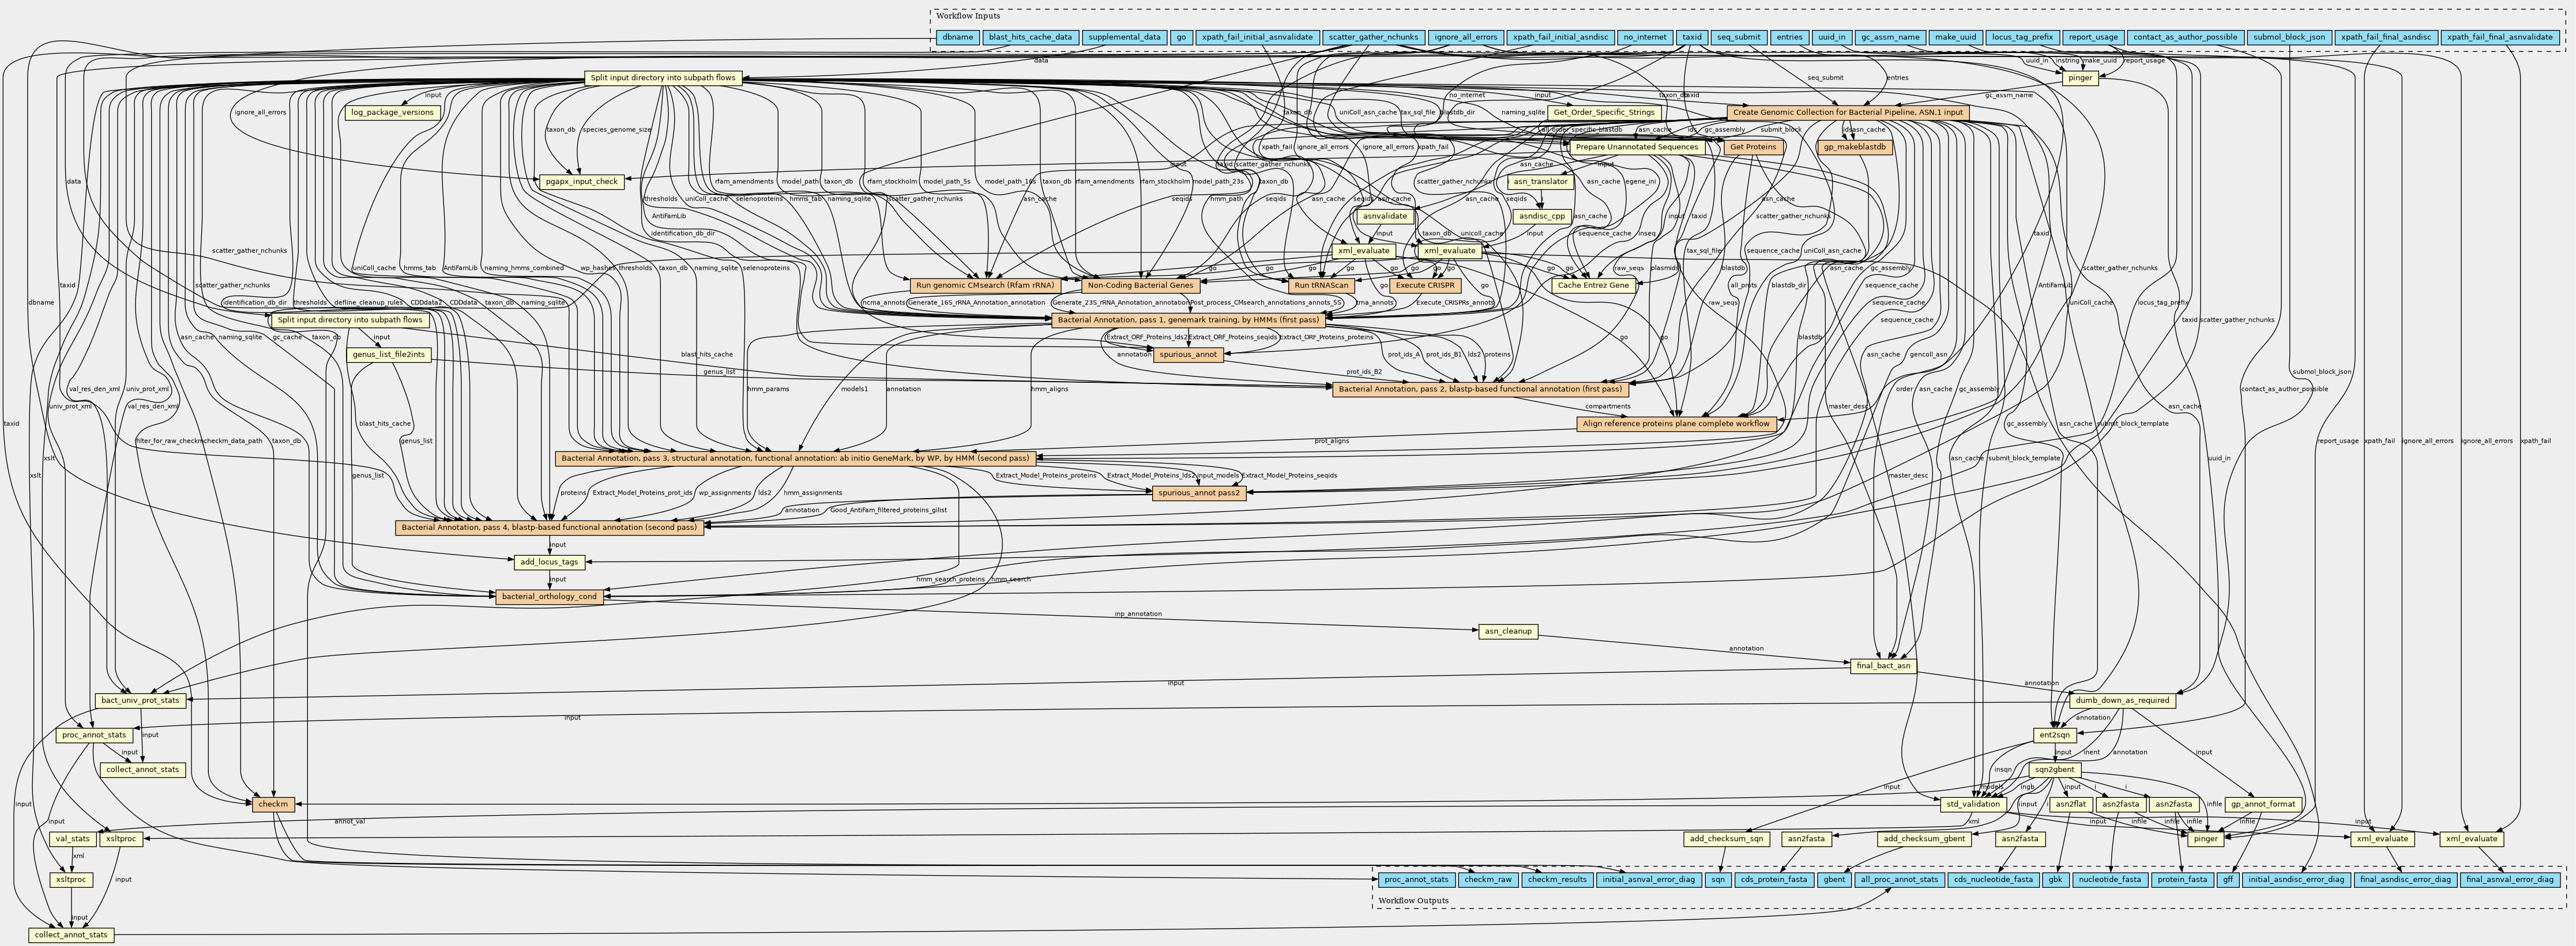
Task: Click the submol_block_json input node
Action: (2288, 37)
